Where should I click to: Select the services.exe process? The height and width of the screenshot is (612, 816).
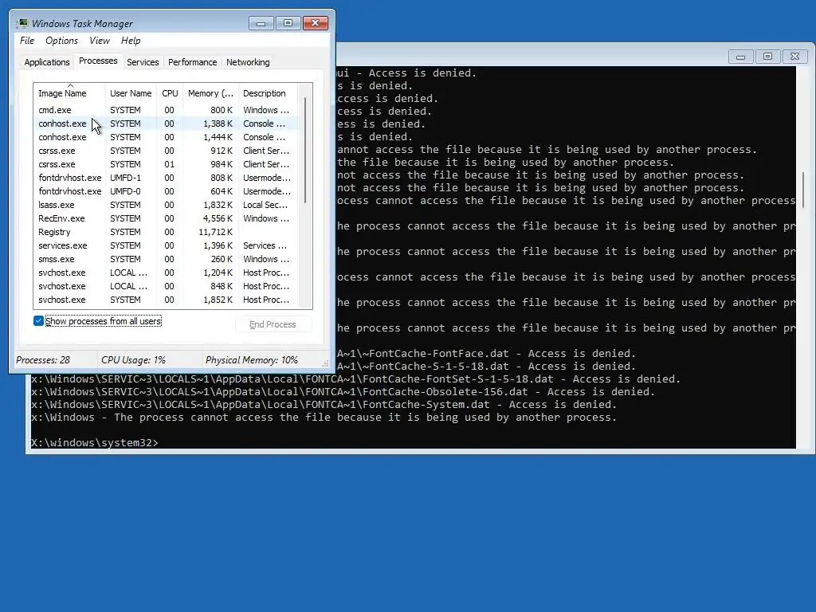167,245
